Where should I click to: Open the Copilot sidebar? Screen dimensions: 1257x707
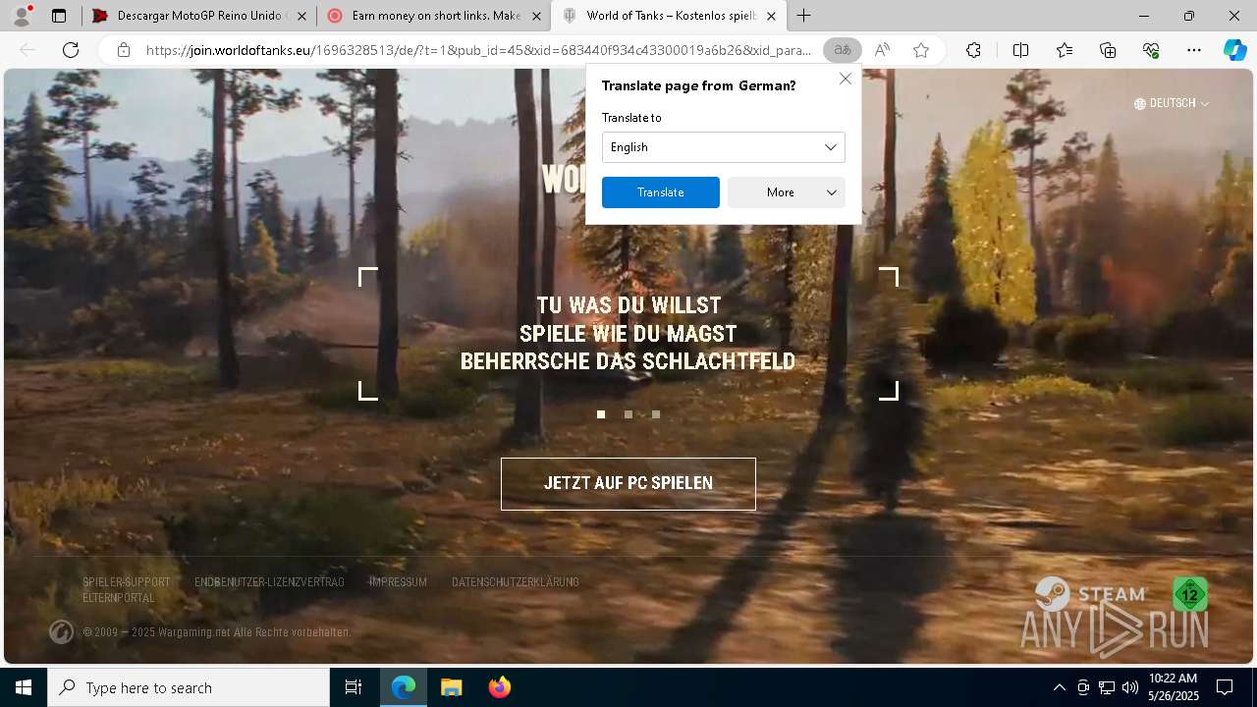[1234, 50]
